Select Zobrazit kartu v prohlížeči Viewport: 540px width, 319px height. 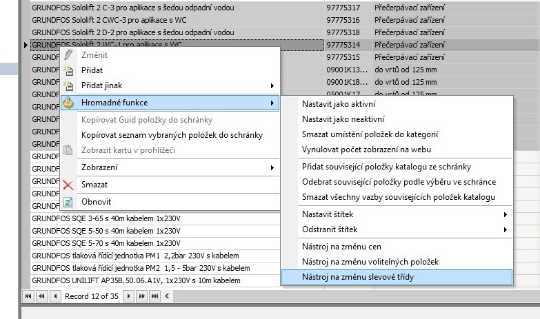coord(170,150)
